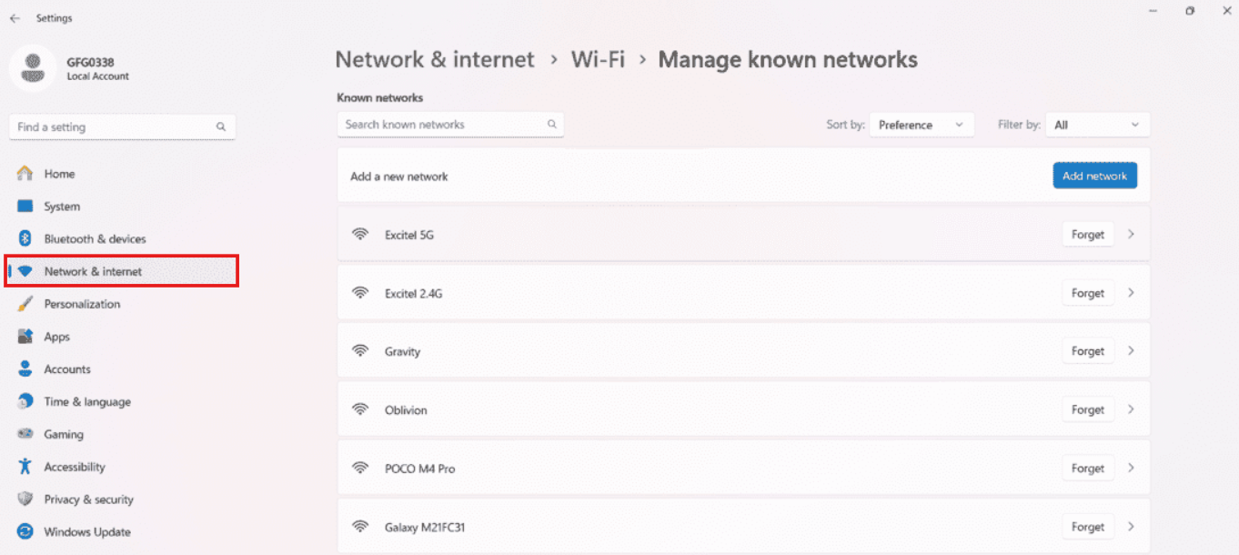Click the Accessibility figure icon
This screenshot has width=1239, height=555.
pos(25,467)
